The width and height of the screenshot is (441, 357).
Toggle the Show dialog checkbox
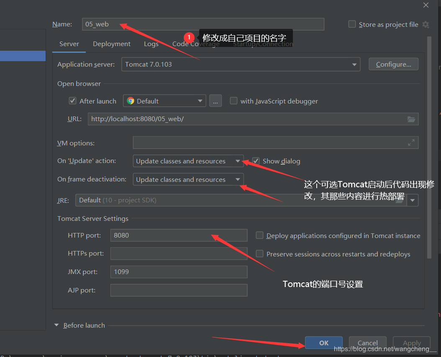(256, 161)
